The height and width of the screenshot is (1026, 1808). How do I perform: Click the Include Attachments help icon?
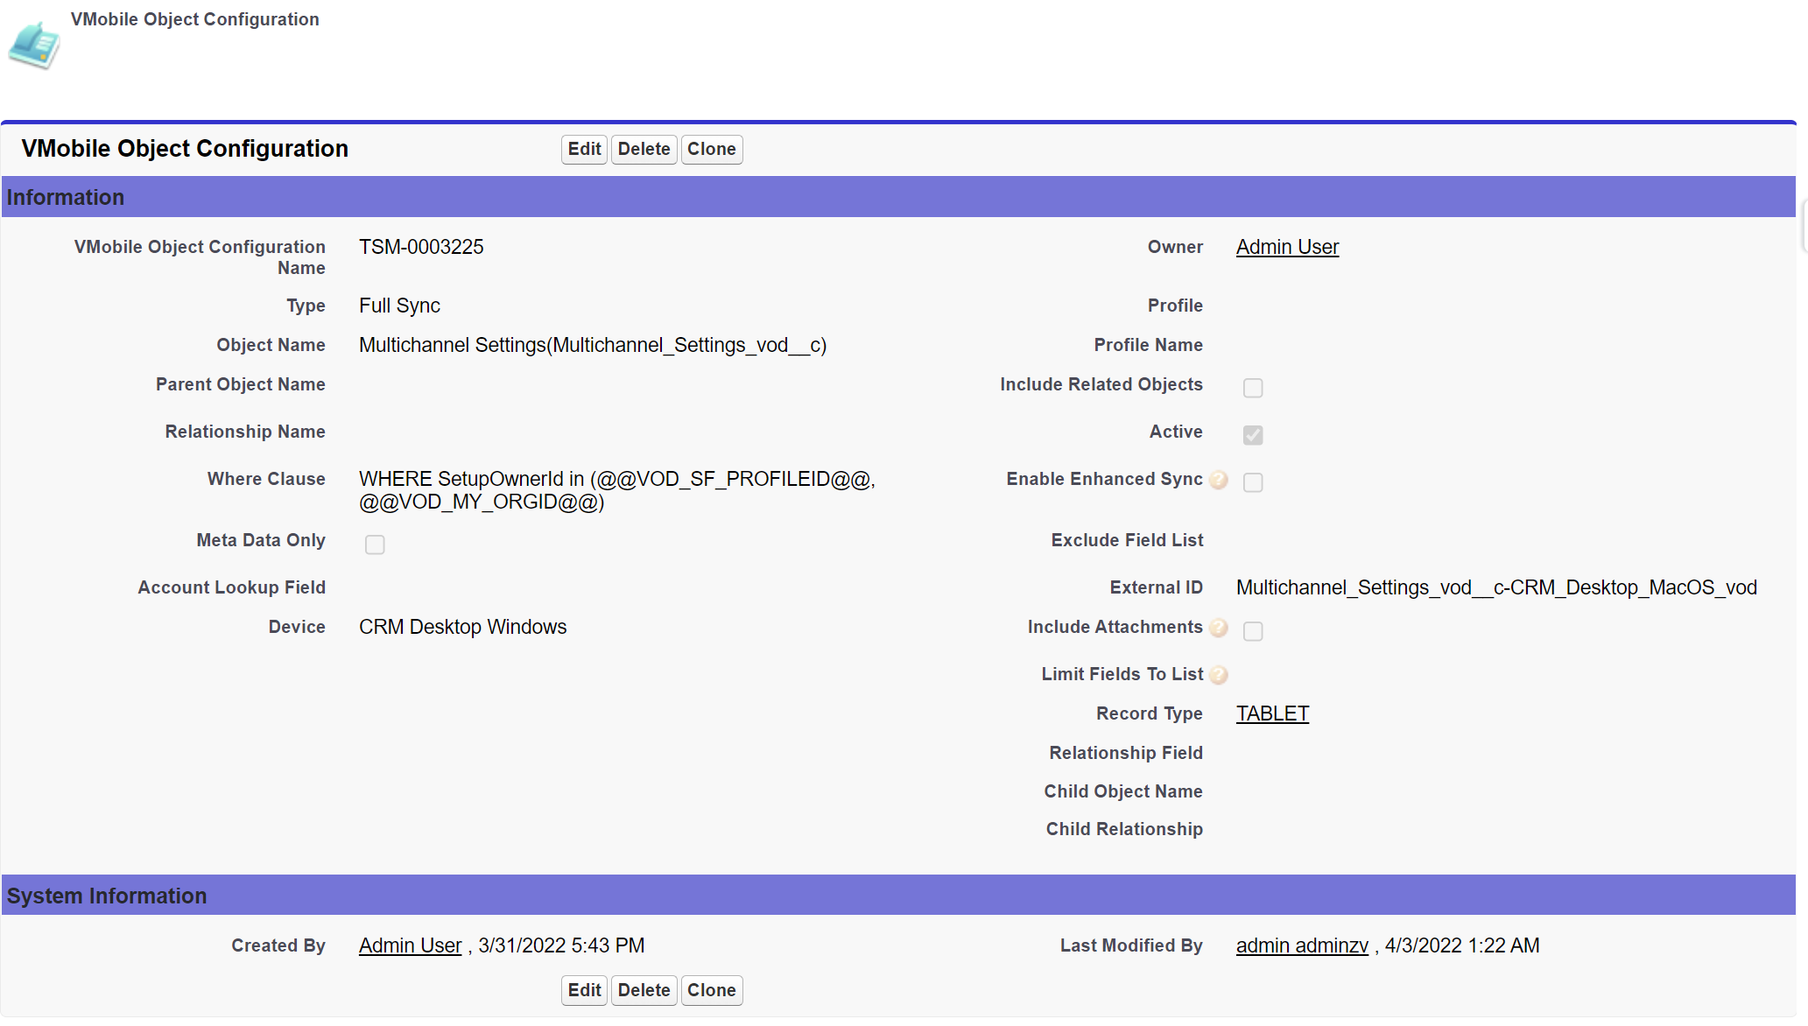tap(1218, 628)
